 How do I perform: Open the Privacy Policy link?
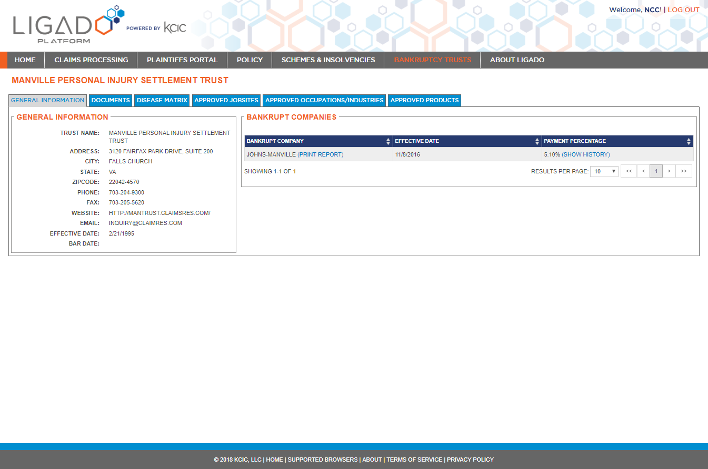(x=471, y=460)
